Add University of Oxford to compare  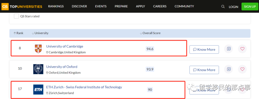click(x=229, y=69)
